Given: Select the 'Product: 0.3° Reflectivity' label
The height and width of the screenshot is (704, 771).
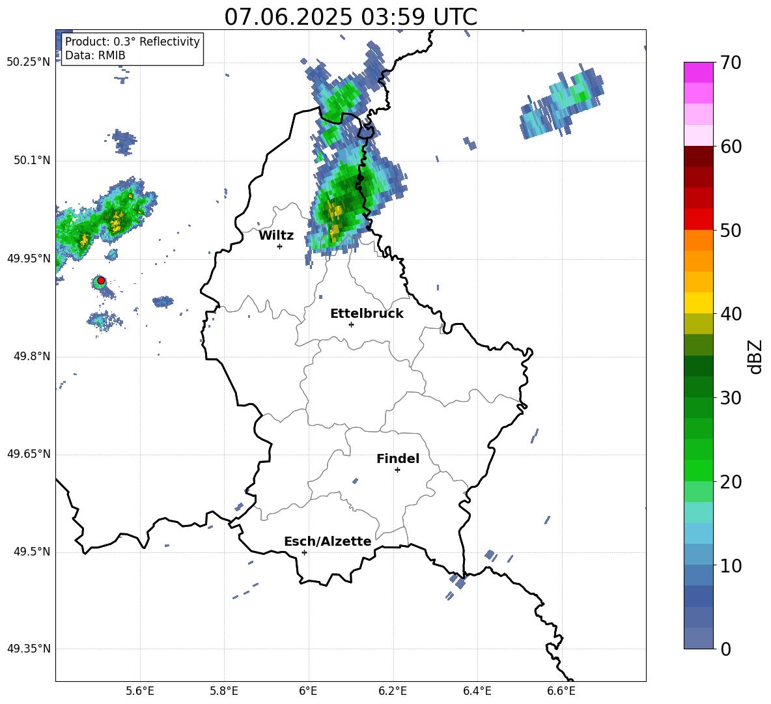Looking at the screenshot, I should click(132, 41).
